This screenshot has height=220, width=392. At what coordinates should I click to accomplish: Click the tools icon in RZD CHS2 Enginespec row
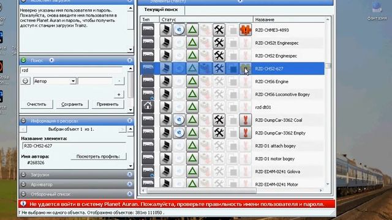pyautogui.click(x=219, y=56)
